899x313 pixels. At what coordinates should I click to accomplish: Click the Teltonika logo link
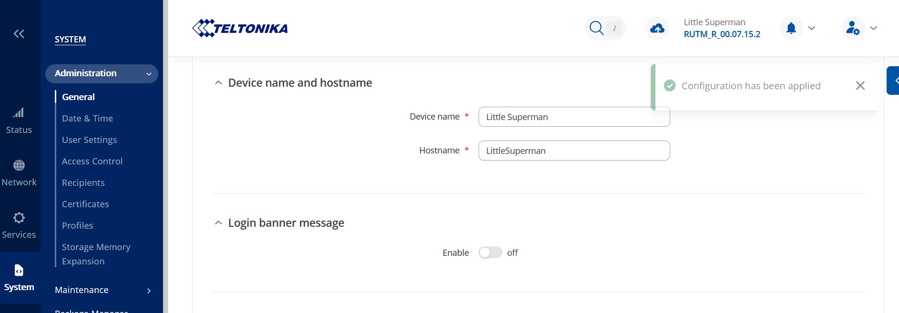(x=240, y=29)
